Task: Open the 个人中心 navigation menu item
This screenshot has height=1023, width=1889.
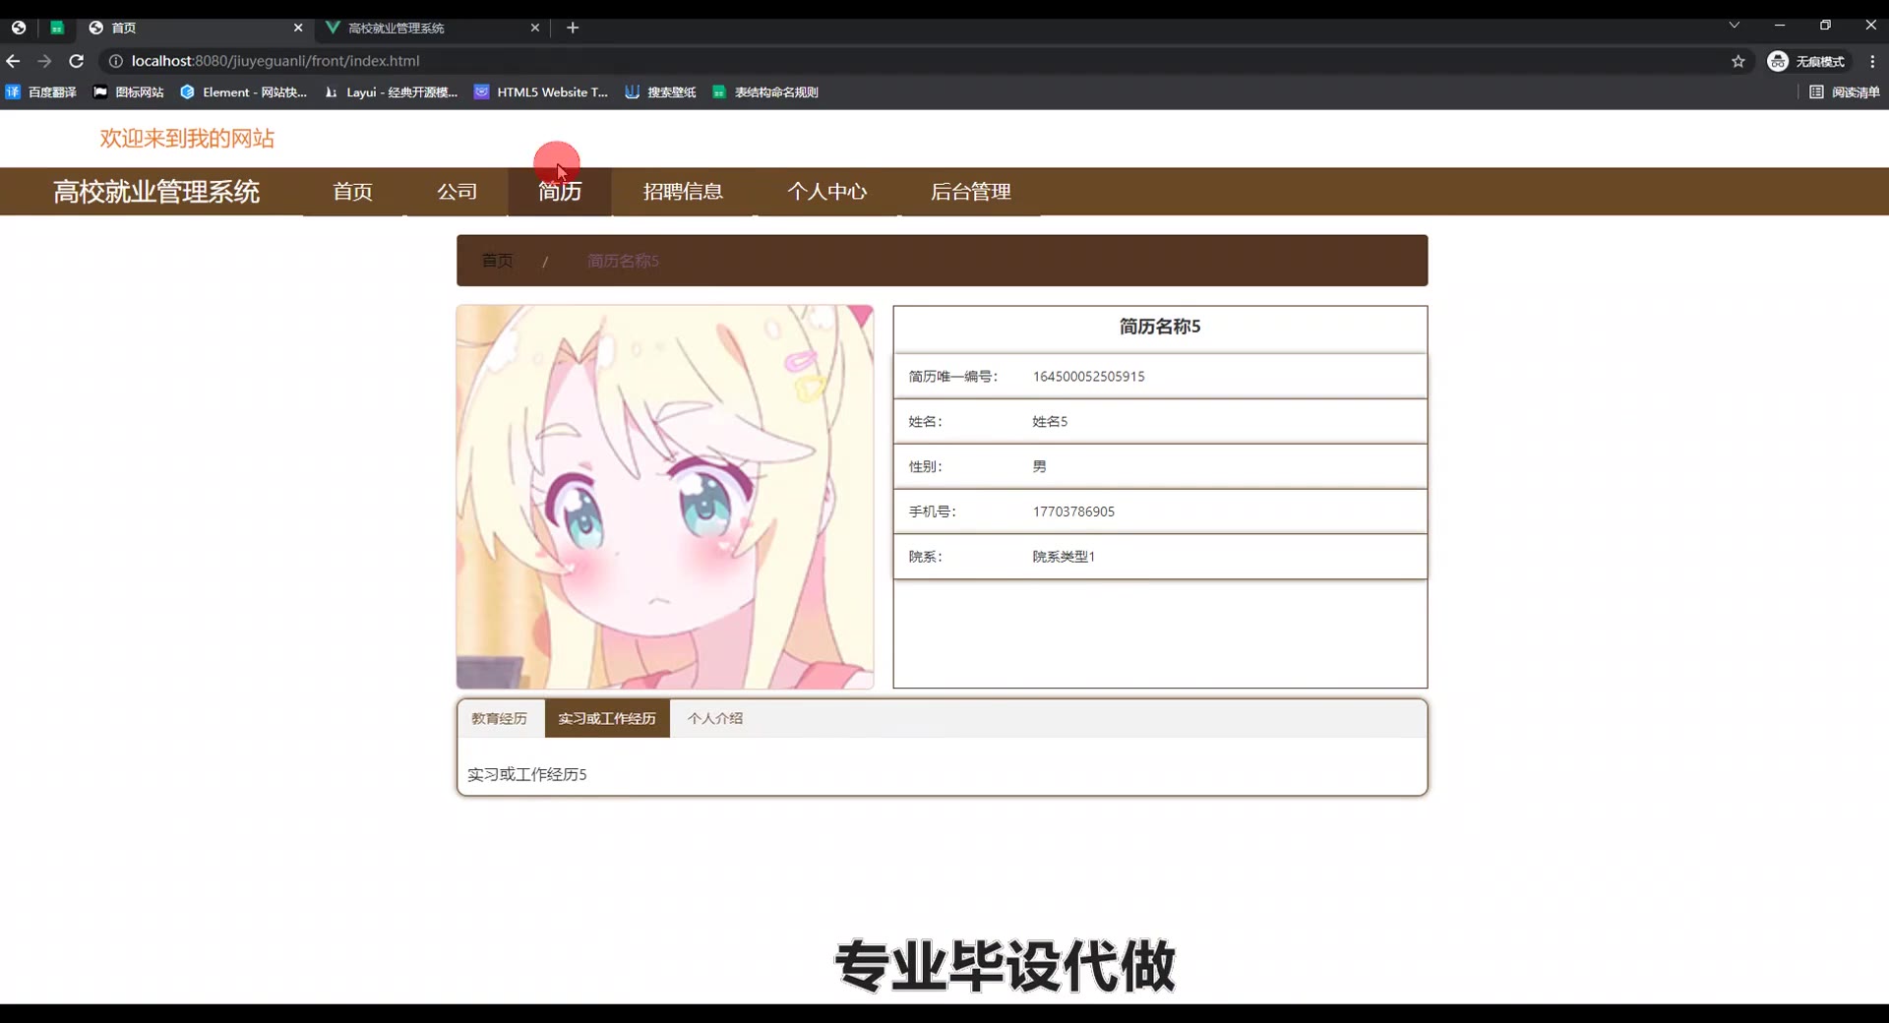Action: 827,192
